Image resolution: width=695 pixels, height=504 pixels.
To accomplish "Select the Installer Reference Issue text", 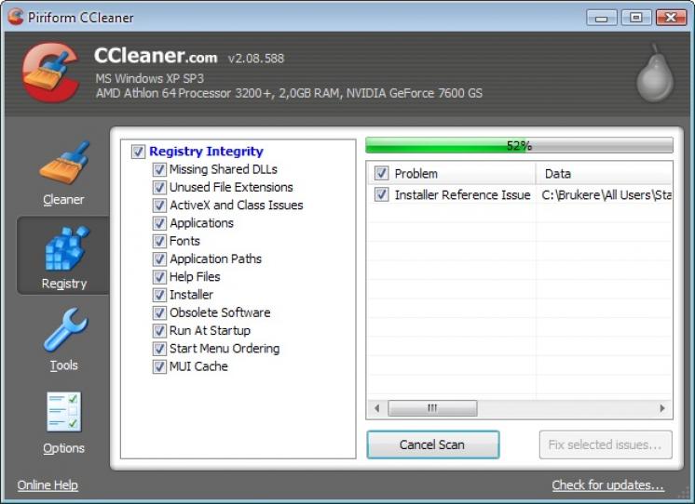I will (x=462, y=194).
